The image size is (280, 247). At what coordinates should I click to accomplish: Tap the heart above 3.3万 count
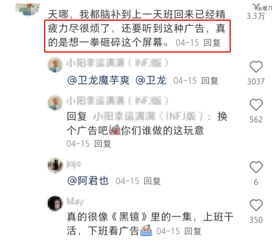pyautogui.click(x=256, y=5)
